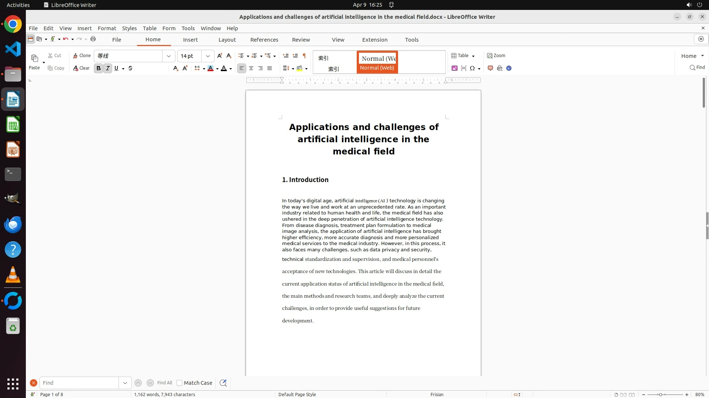Click the red font color swatch

pyautogui.click(x=210, y=68)
